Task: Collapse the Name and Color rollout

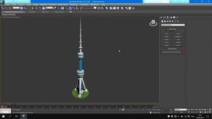Action: point(172,49)
